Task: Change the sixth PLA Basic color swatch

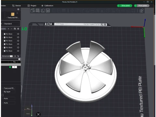Action: [x=5, y=51]
